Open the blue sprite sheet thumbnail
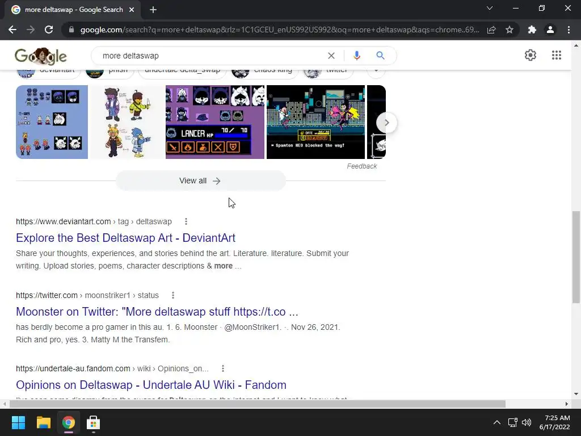The height and width of the screenshot is (436, 581). tap(52, 122)
